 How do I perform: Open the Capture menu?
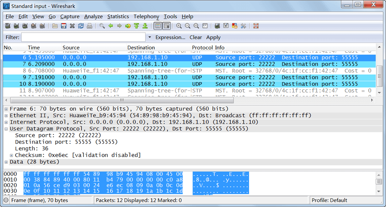click(70, 16)
